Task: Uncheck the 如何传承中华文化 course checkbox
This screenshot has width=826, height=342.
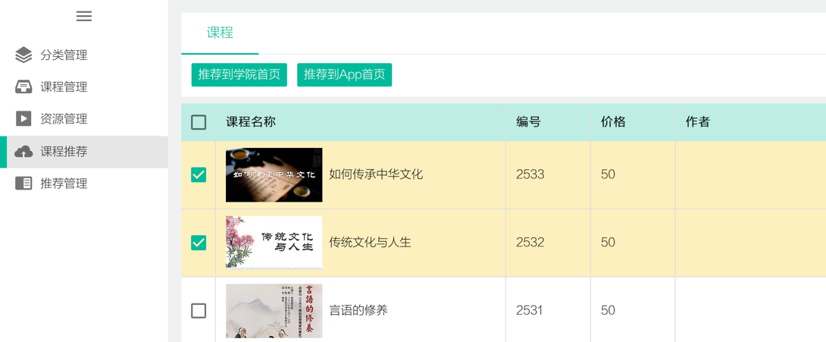Action: 199,175
